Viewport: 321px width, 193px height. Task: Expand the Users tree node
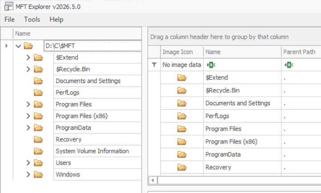pyautogui.click(x=28, y=163)
